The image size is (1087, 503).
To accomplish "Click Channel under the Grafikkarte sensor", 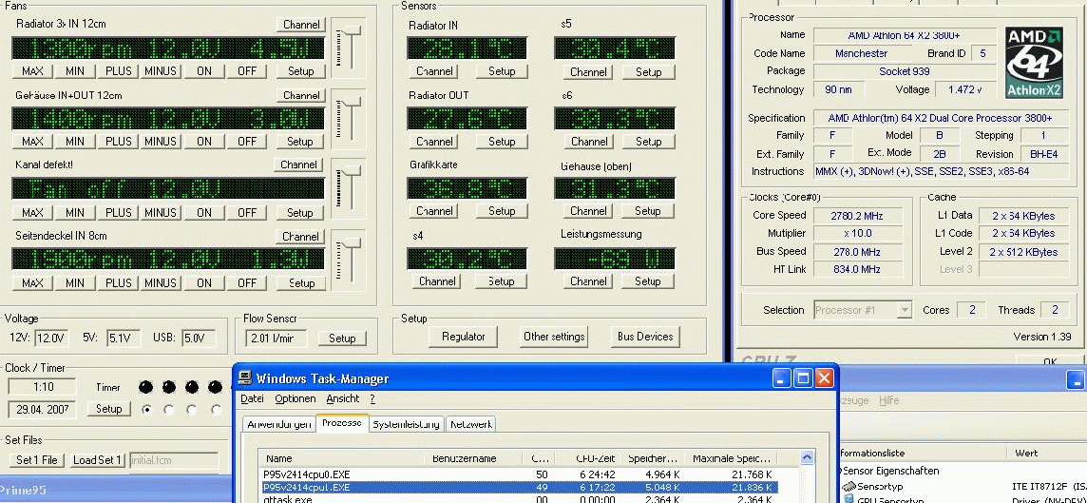I will coord(435,211).
